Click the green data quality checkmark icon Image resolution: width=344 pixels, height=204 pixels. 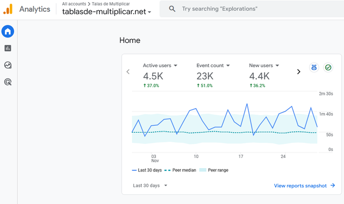[x=328, y=67]
